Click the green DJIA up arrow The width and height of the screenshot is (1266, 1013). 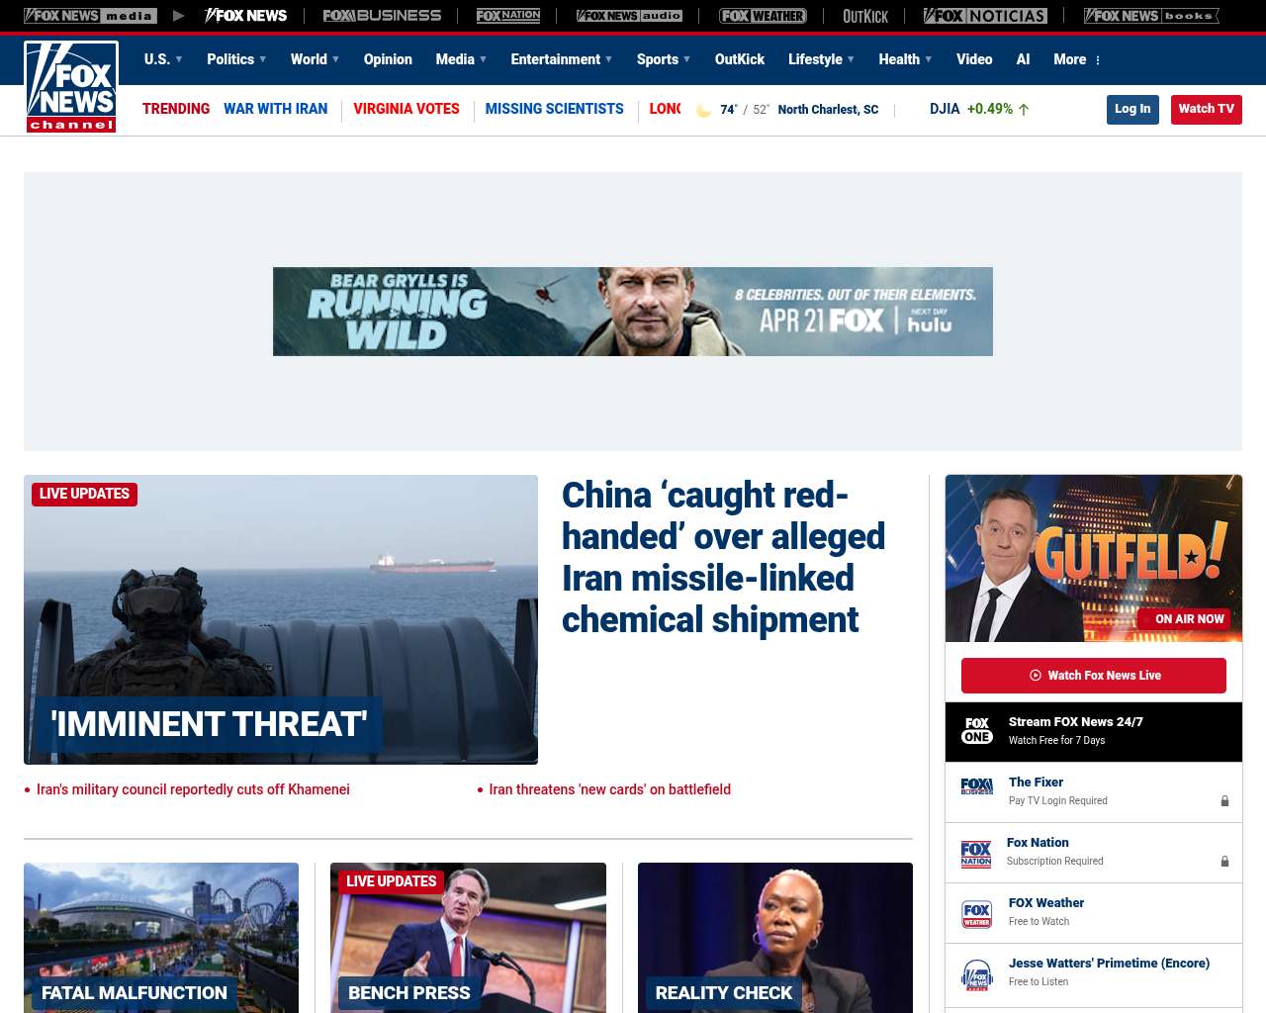1024,110
